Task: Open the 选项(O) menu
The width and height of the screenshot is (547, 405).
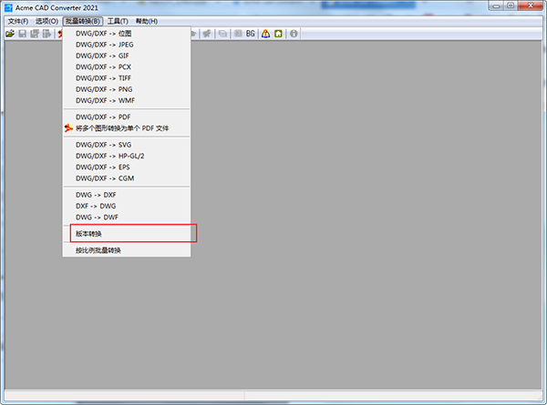Action: click(x=46, y=21)
